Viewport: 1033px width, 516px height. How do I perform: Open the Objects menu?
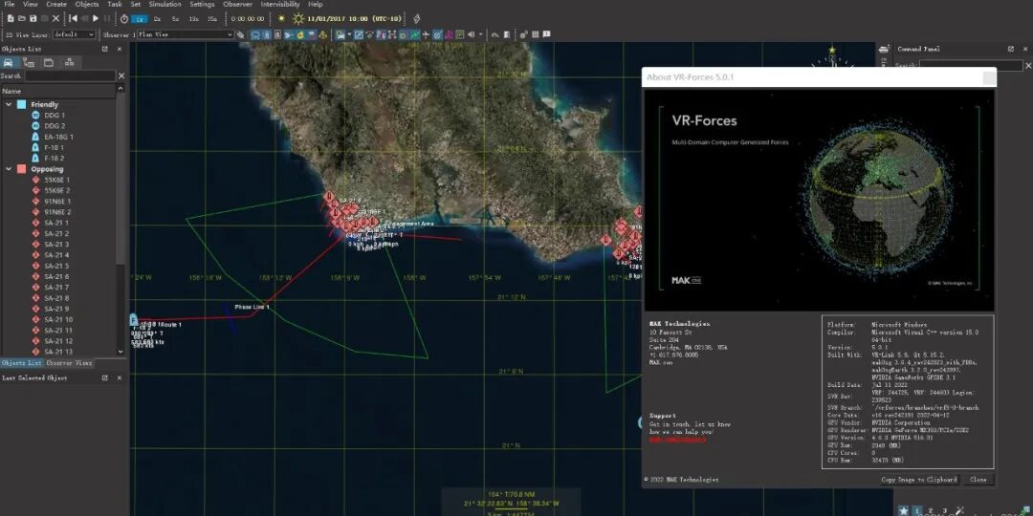point(87,4)
